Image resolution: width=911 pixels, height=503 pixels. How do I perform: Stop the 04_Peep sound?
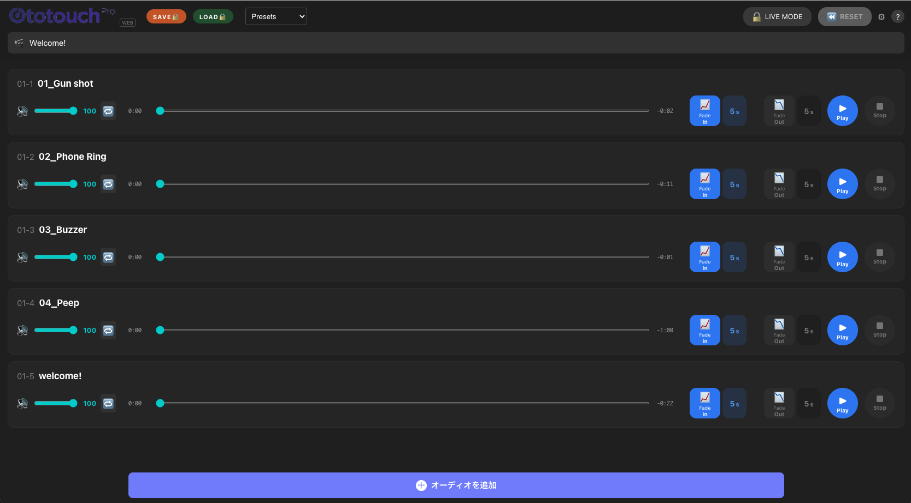coord(880,330)
